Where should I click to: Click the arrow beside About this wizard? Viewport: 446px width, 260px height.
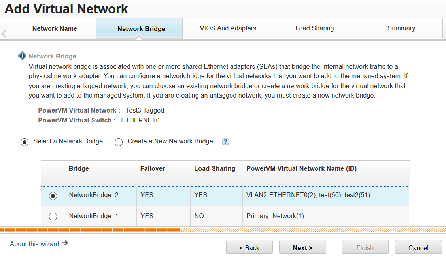point(65,243)
